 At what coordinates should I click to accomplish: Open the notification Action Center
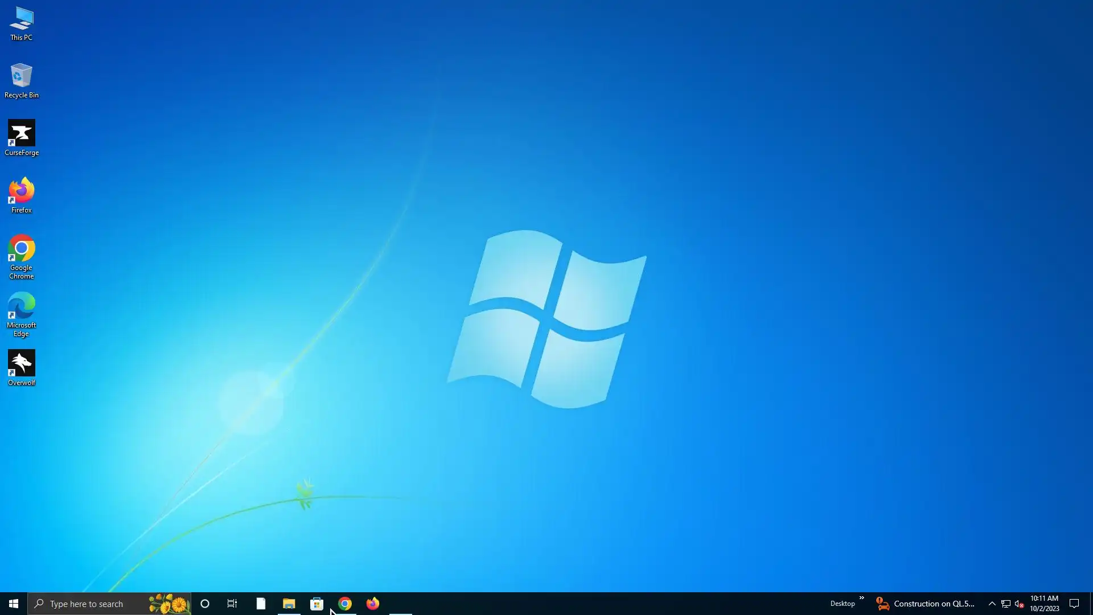tap(1074, 604)
